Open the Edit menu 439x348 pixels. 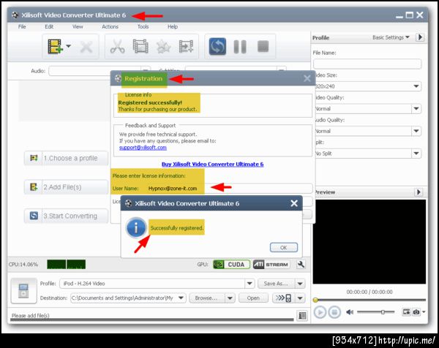click(x=49, y=26)
